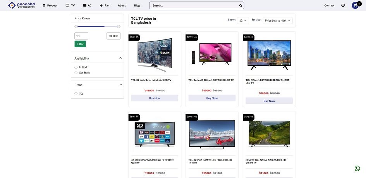
Task: Open the user account icon
Action: coord(343,5)
